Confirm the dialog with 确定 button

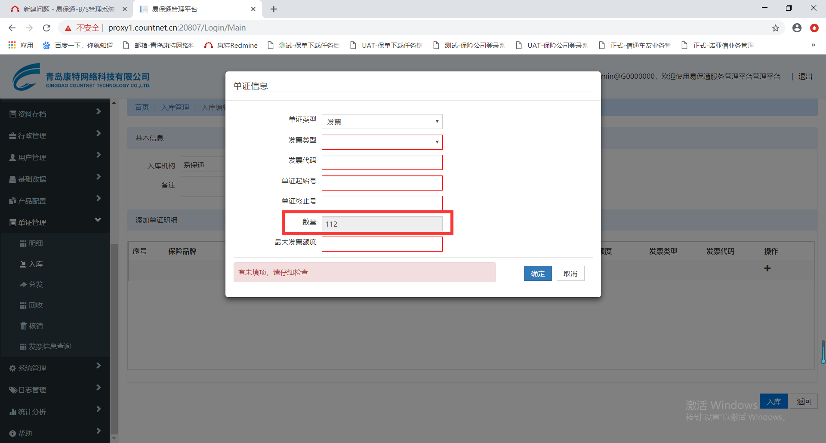coord(538,274)
